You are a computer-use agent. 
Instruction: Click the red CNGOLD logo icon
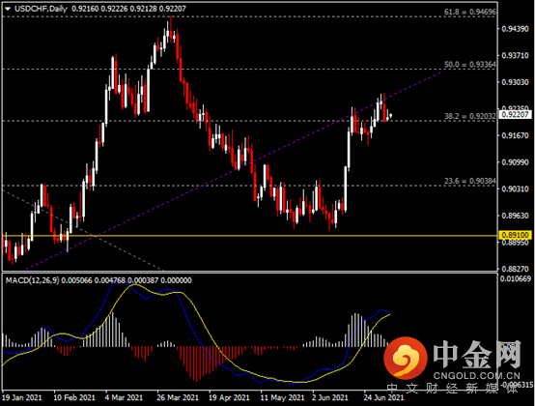tap(405, 358)
